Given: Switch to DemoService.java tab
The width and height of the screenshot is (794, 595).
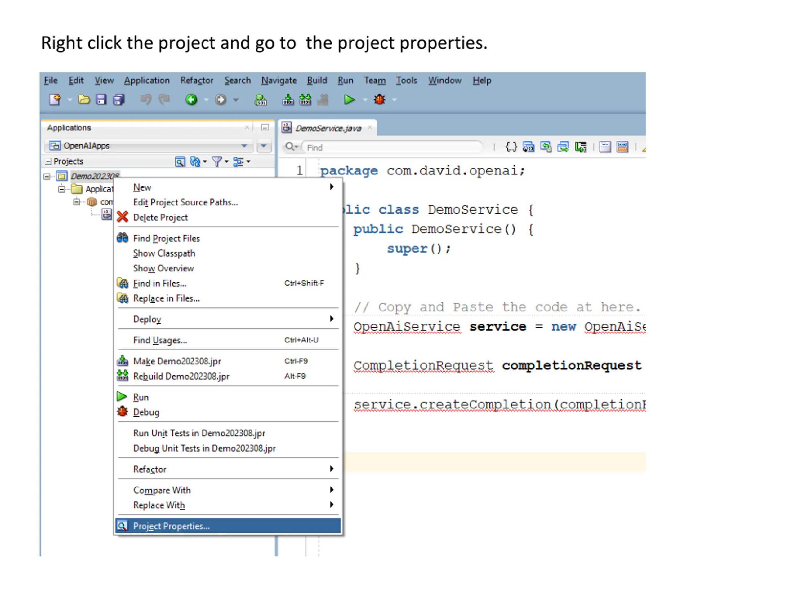Looking at the screenshot, I should coord(328,128).
